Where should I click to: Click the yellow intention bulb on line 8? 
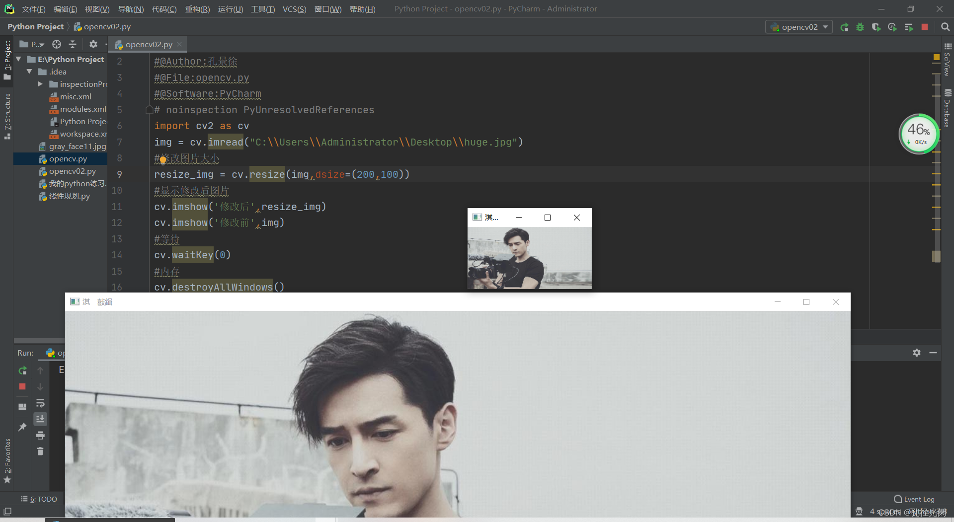point(163,160)
